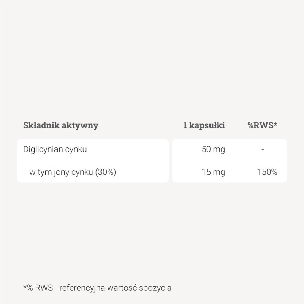Click the '(30%)' text in zinc ions row
Screen dimensions: 304x304
[106, 172]
